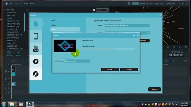Select GAMING (56) media category
The image size is (191, 107).
coord(12,12)
